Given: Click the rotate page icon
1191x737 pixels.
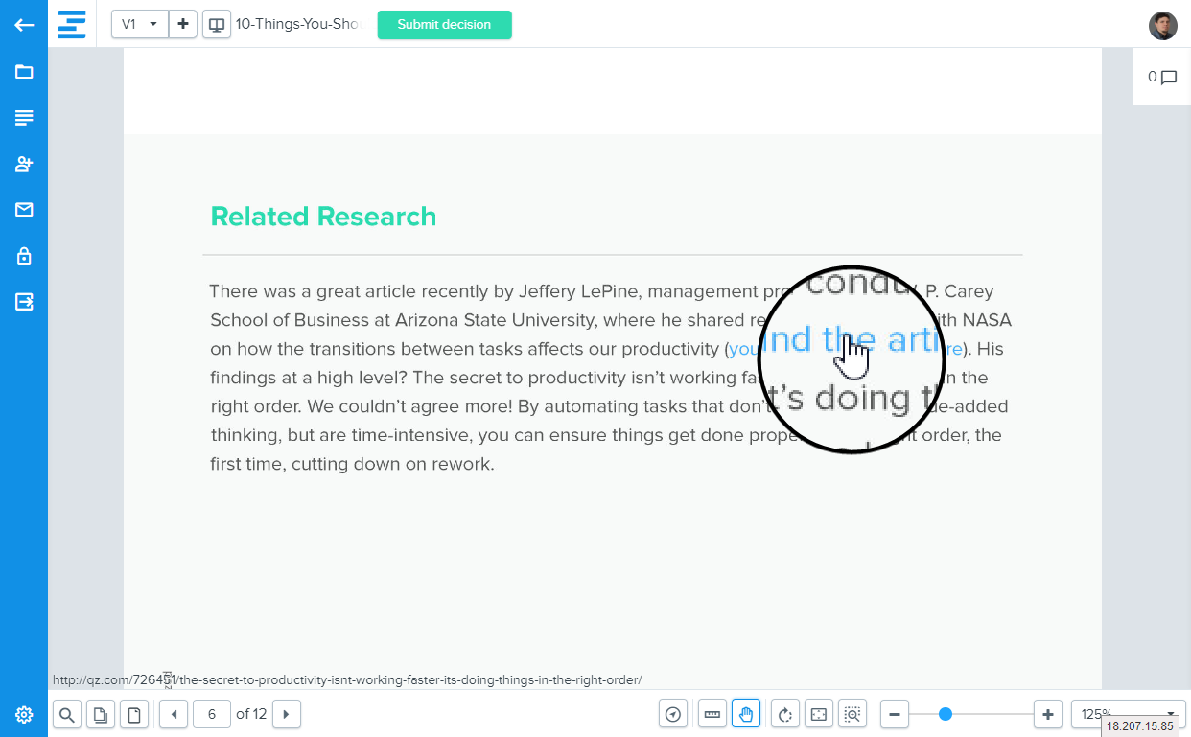Looking at the screenshot, I should pos(785,714).
